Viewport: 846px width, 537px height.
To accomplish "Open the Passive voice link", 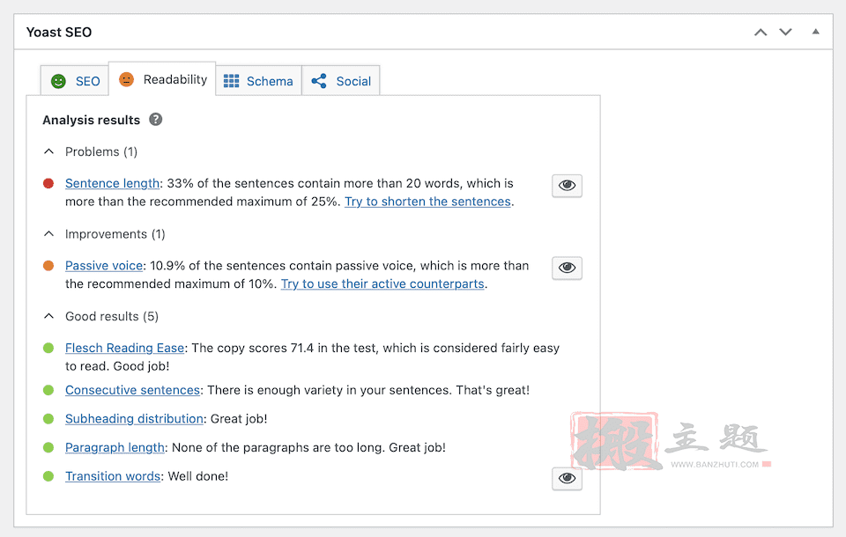I will [x=104, y=266].
